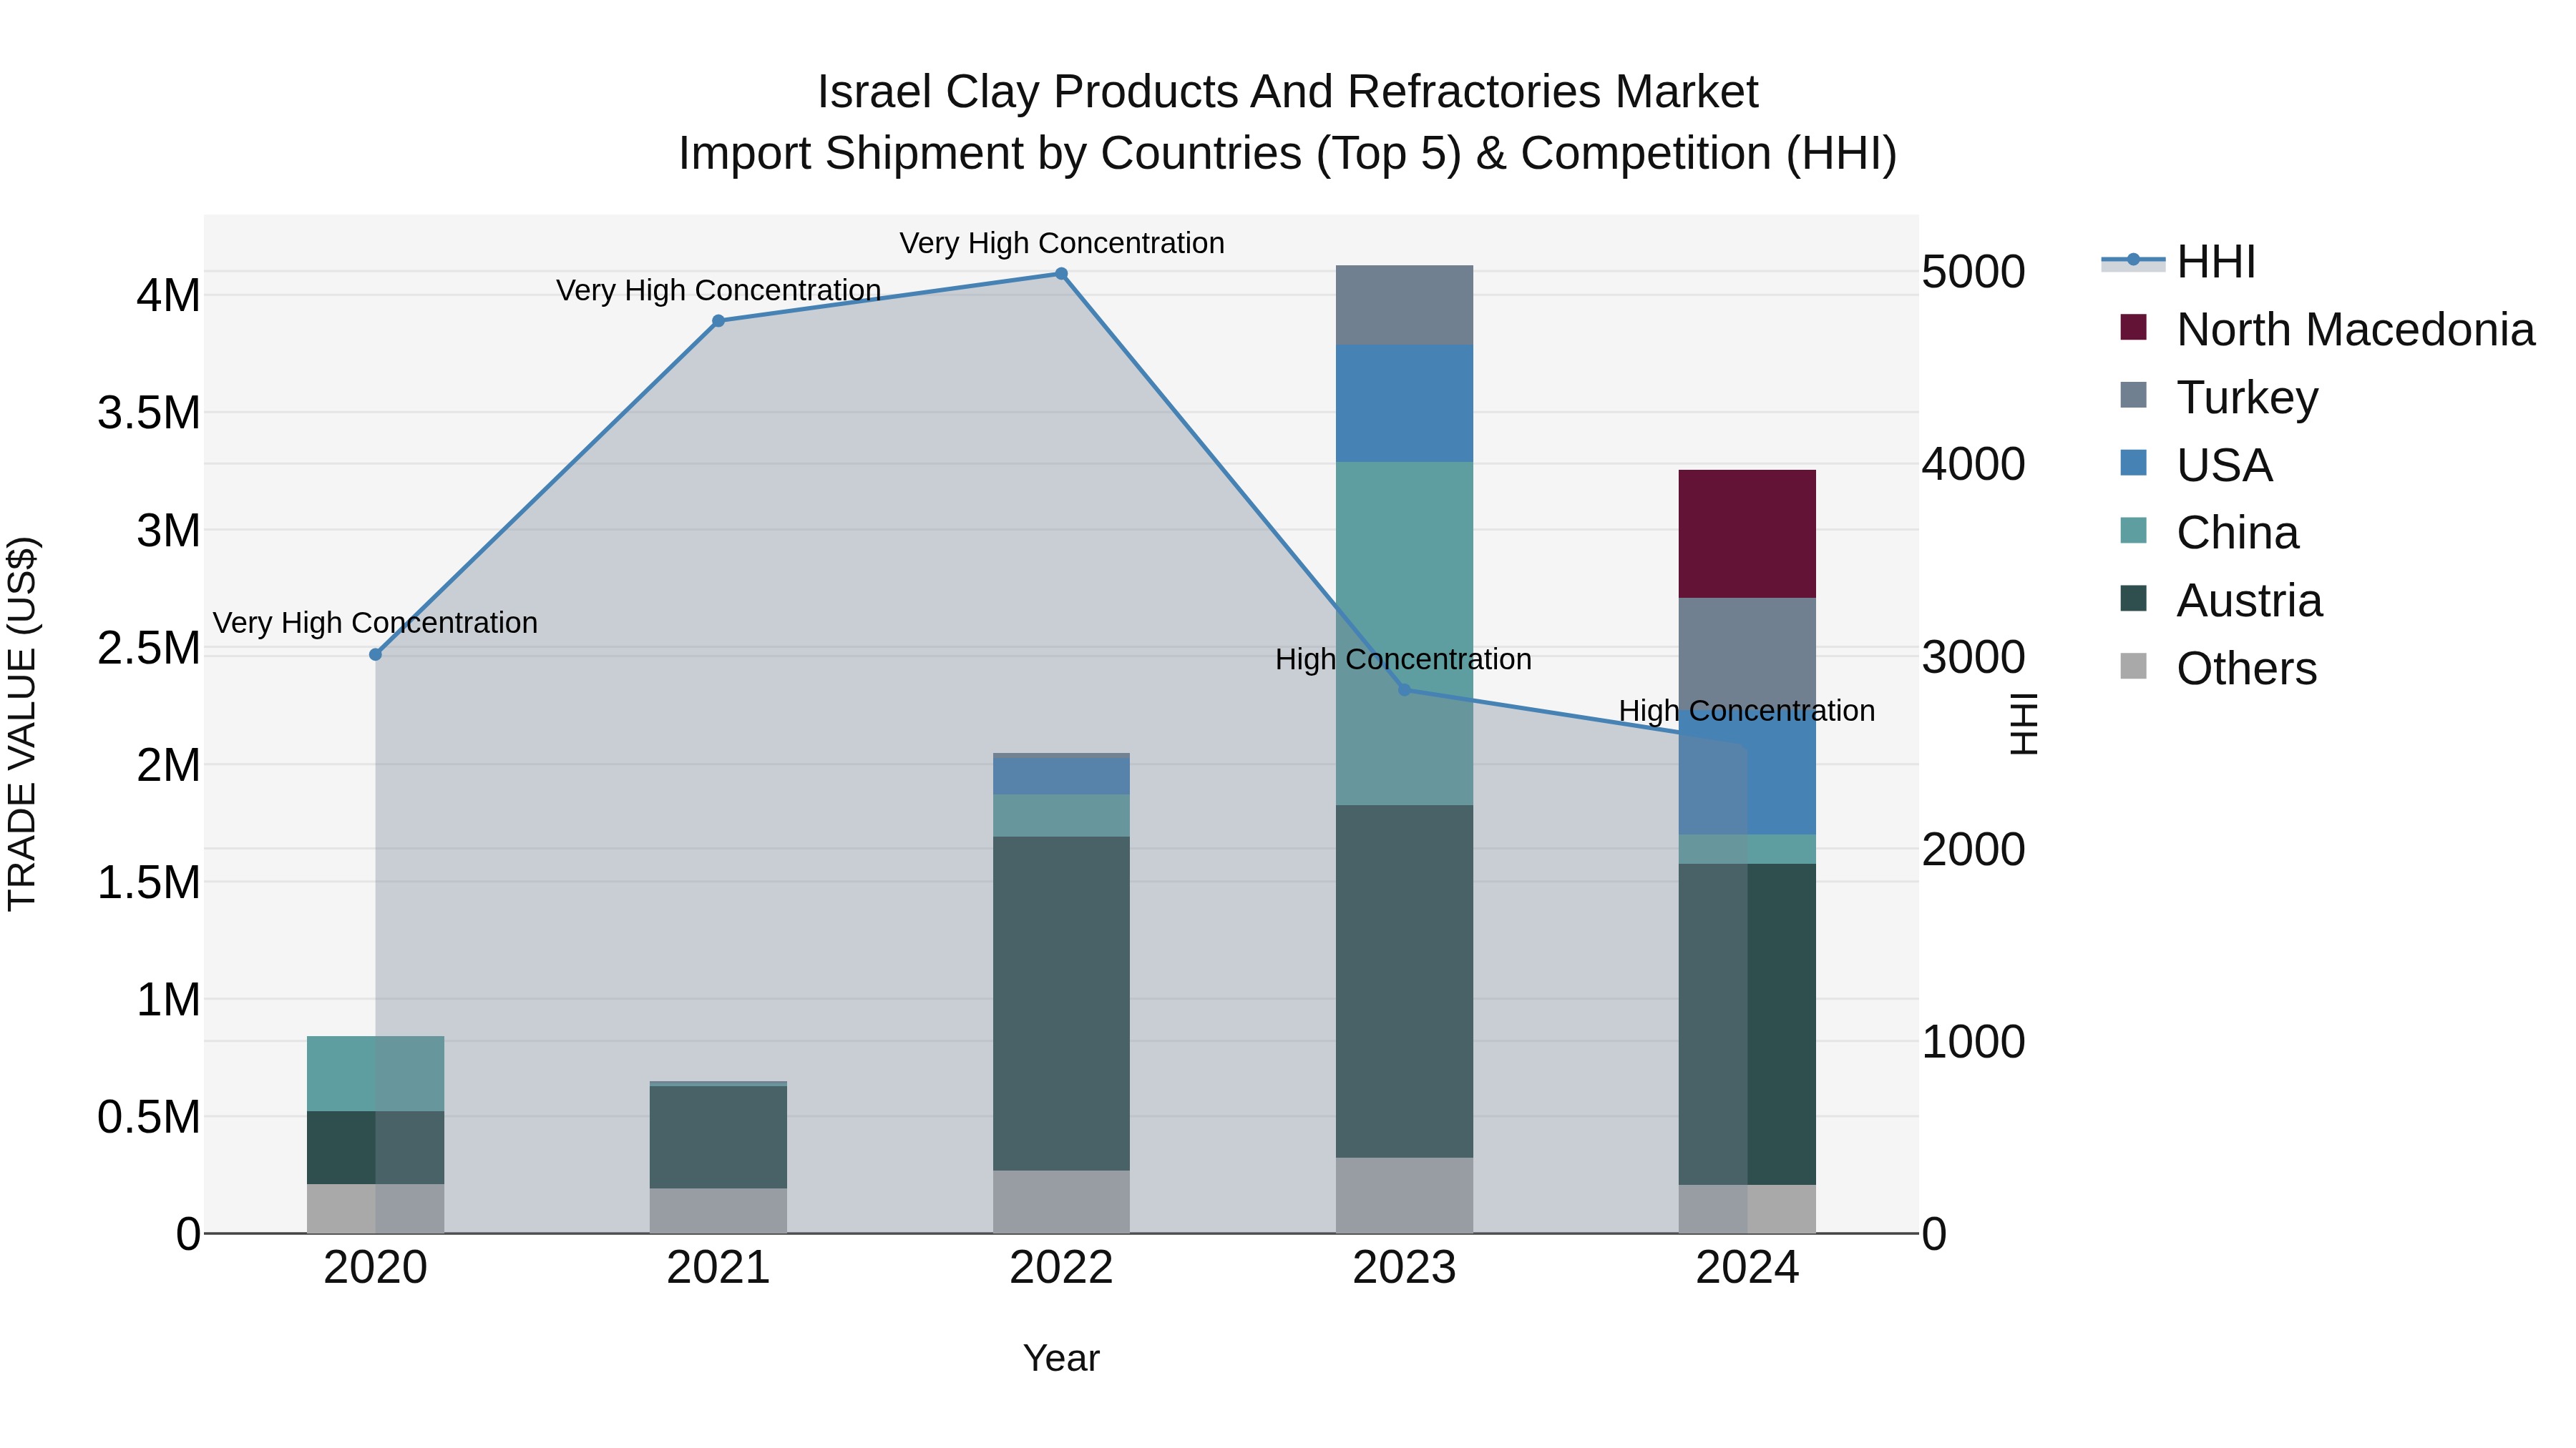Click the Austria dark green legend swatch
Screen dimensions: 2576x1448
2133,599
